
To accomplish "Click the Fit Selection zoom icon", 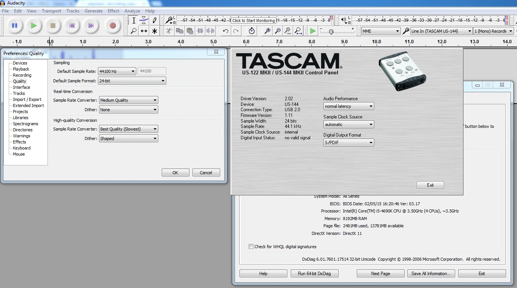I will pos(288,31).
